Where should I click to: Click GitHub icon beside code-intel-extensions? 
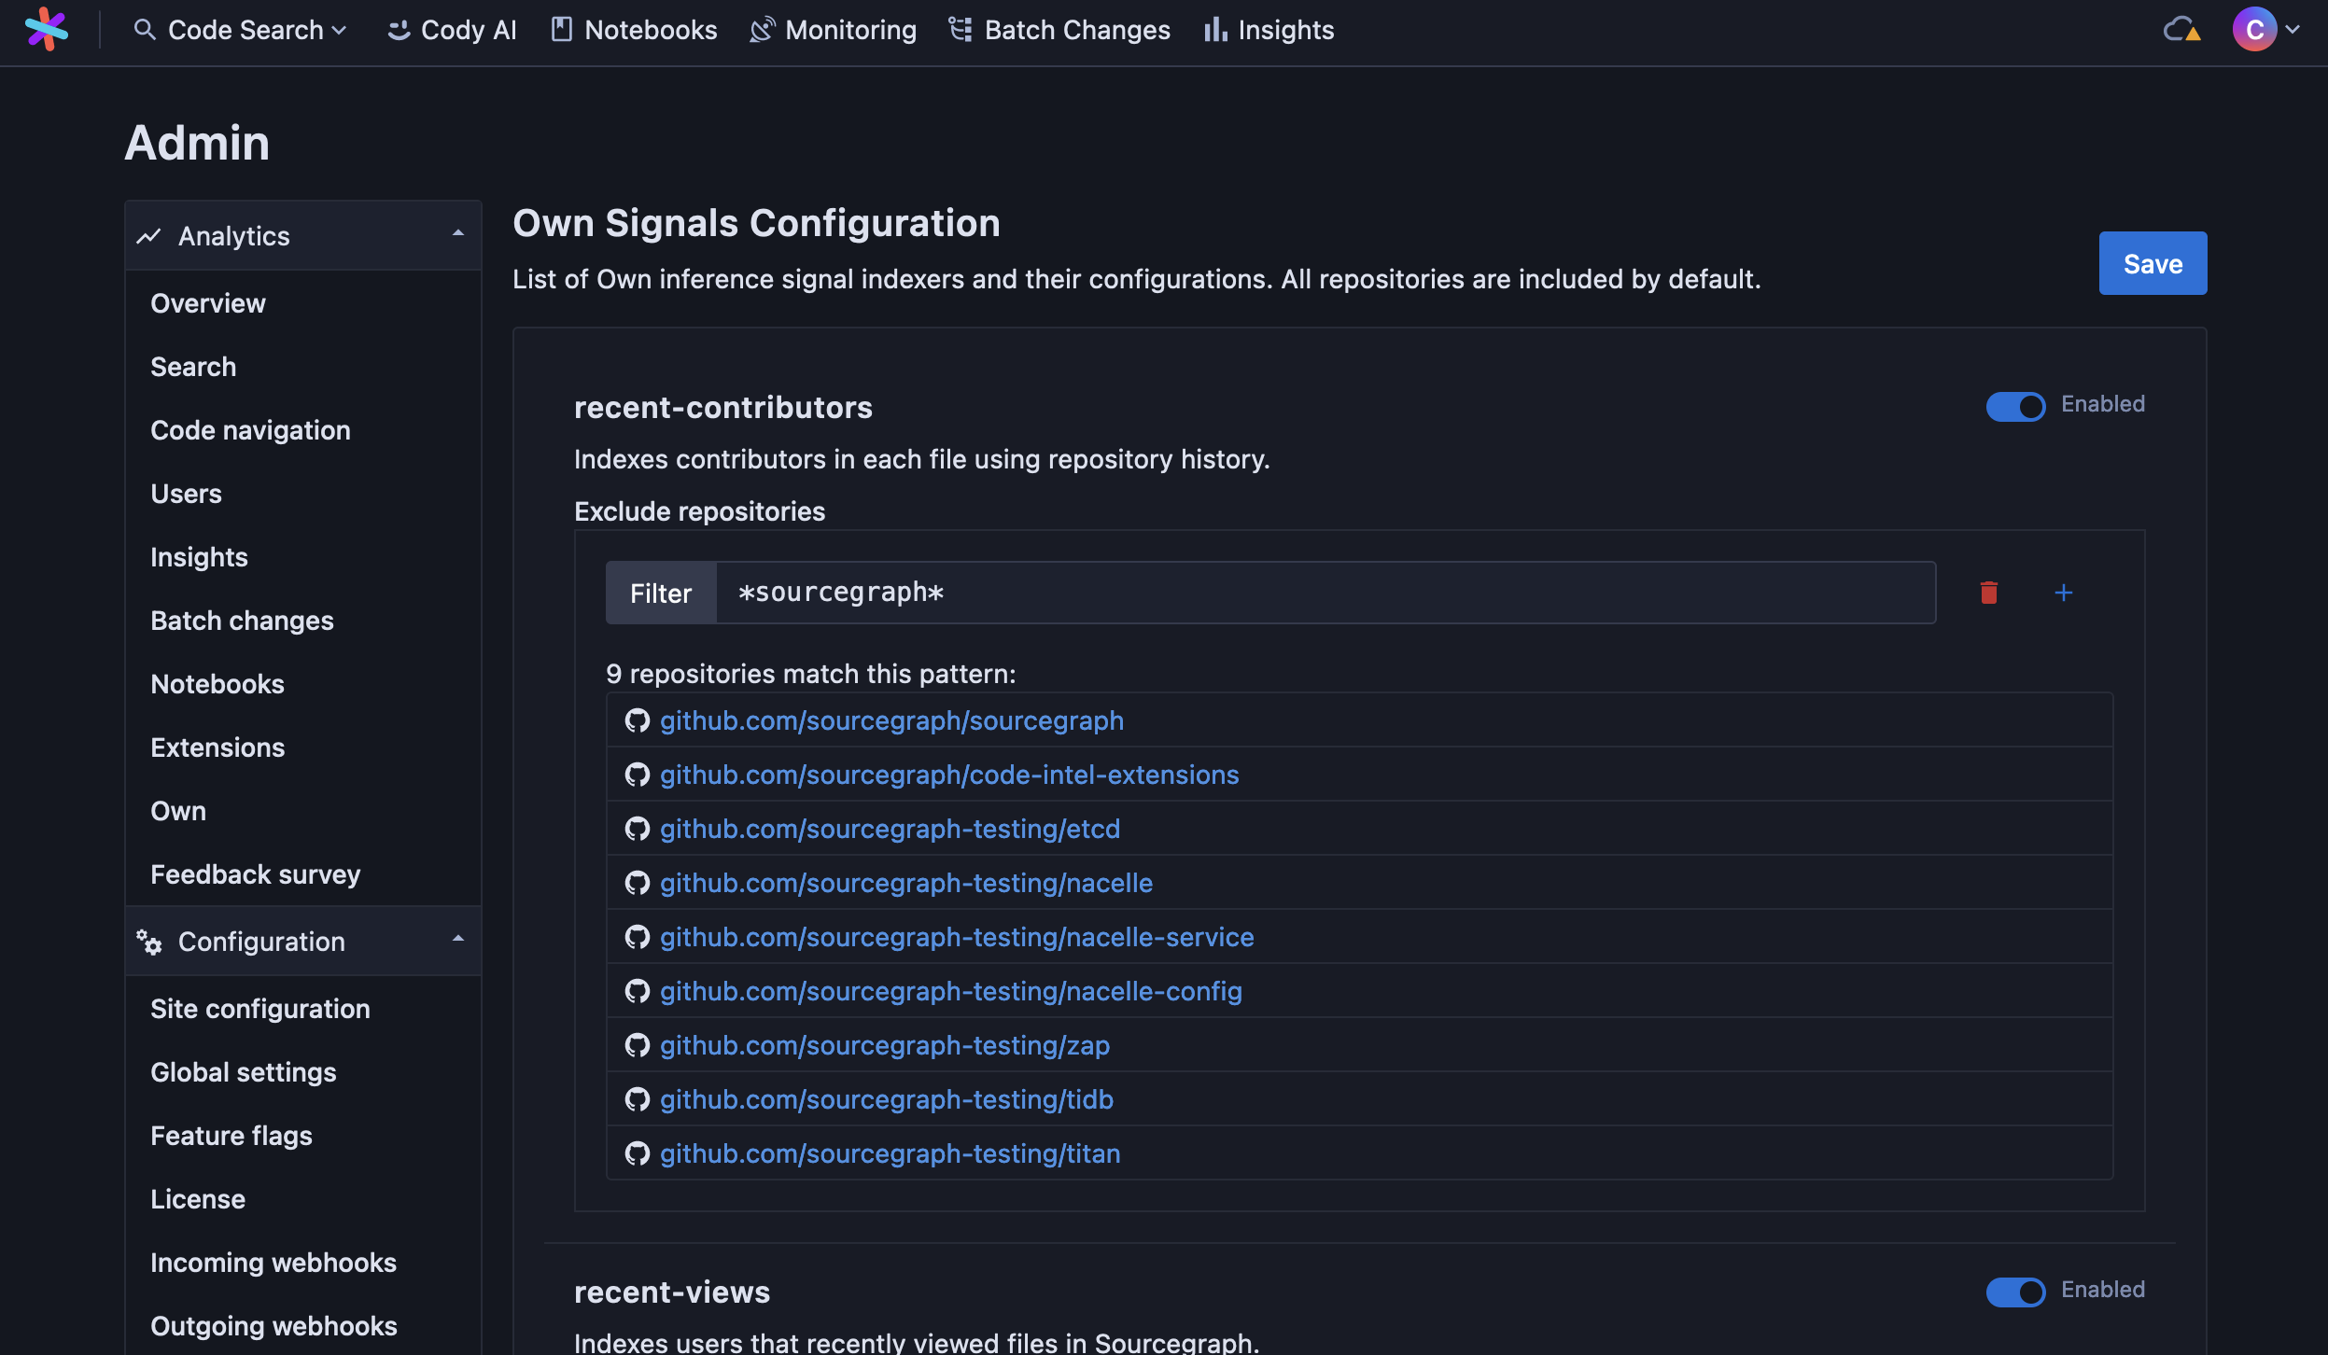(638, 775)
